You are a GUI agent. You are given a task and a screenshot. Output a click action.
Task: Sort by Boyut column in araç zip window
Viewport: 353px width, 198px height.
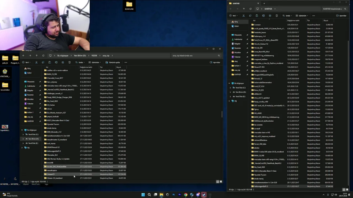[119, 67]
